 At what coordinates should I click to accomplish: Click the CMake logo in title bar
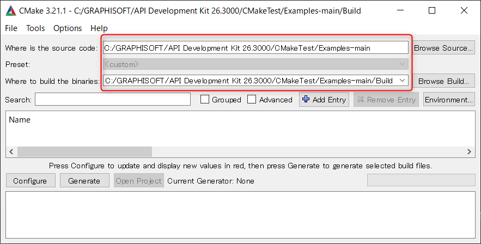click(x=10, y=11)
